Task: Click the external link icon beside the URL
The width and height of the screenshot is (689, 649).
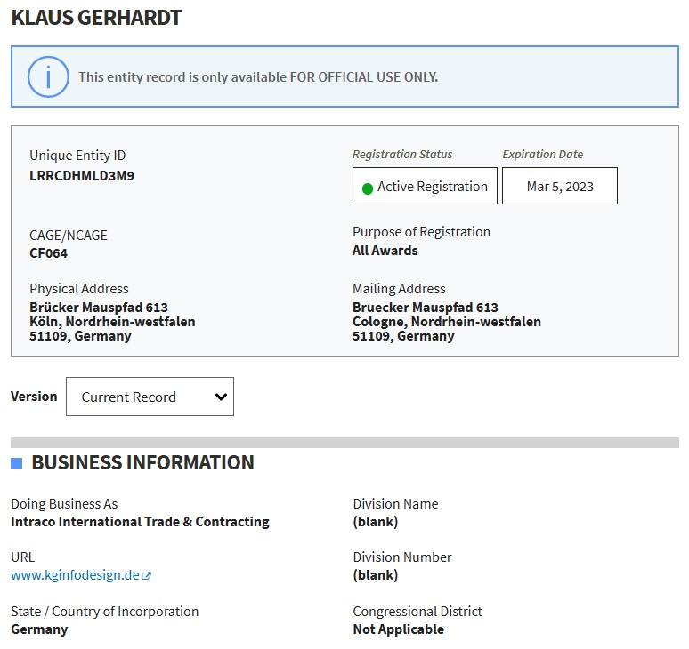Action: (x=147, y=576)
